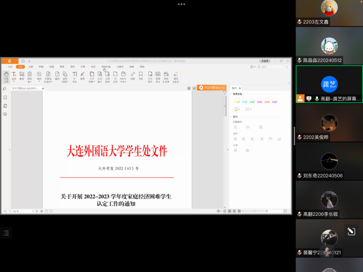The width and height of the screenshot is (363, 272).
Task: Collapse the 高亮类型 section
Action: [231, 94]
